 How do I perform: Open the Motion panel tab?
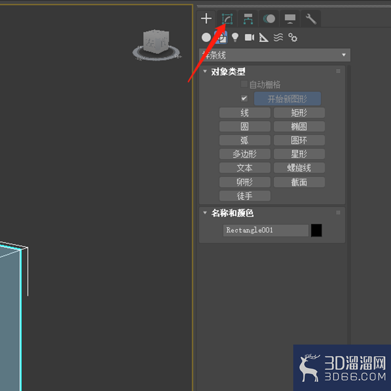(x=269, y=19)
